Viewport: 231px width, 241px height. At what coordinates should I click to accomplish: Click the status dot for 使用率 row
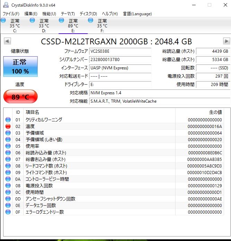8,146
